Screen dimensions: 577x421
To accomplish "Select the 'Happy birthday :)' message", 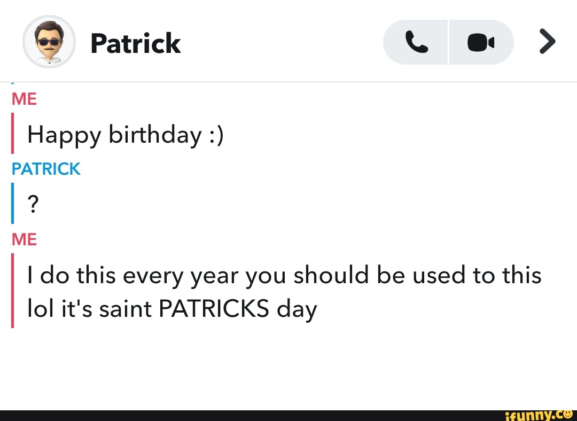I will click(x=125, y=135).
